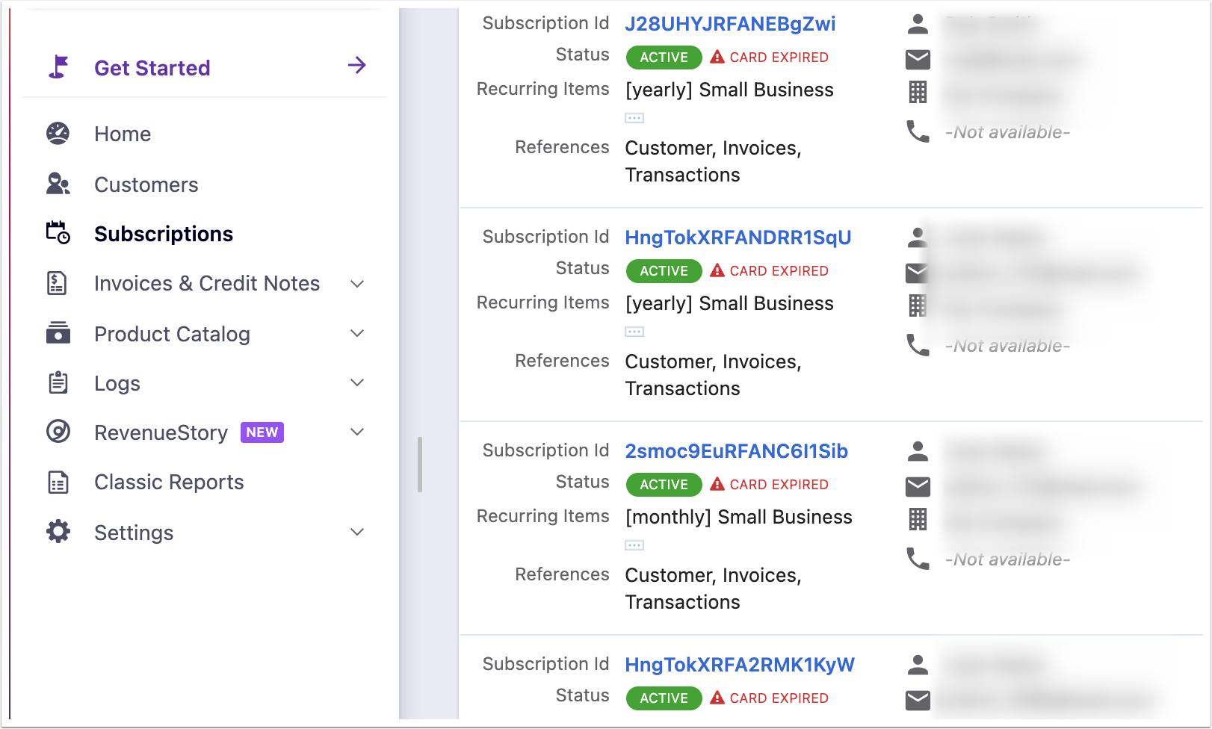Click the Logs clipboard icon

(x=58, y=382)
